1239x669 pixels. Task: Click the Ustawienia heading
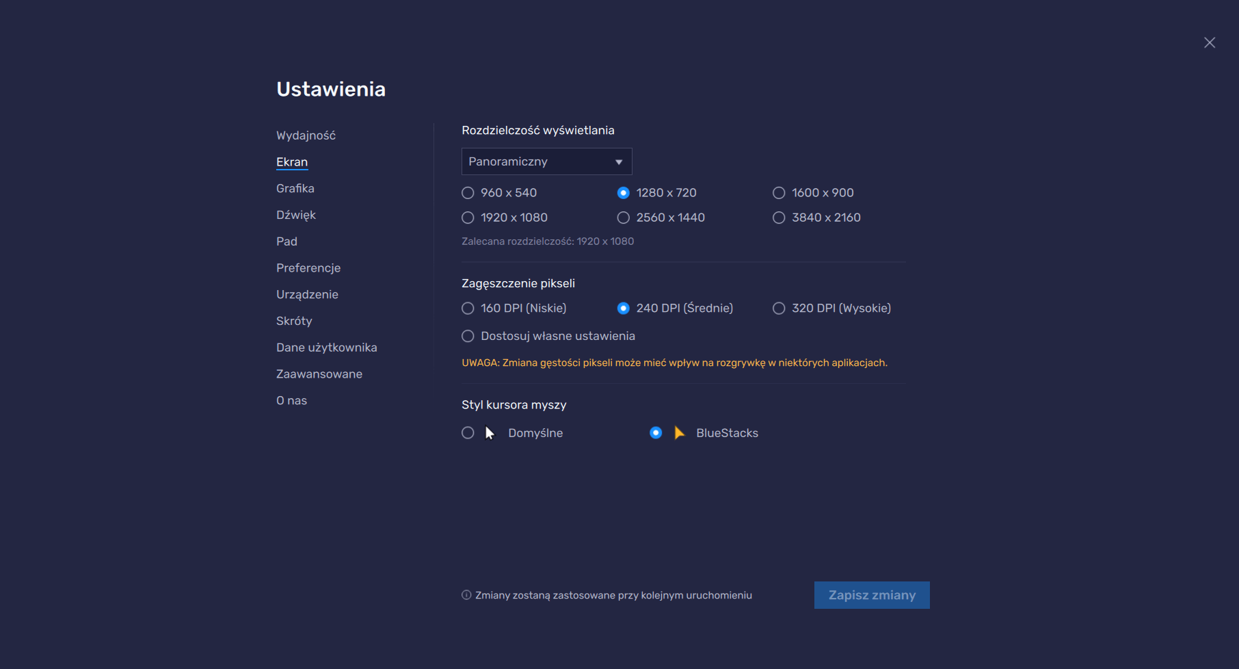tap(331, 90)
